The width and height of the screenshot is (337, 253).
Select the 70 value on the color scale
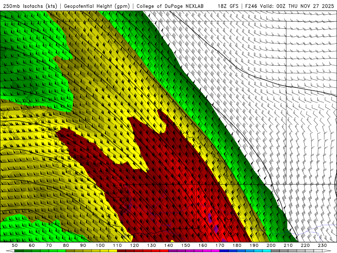49,245
